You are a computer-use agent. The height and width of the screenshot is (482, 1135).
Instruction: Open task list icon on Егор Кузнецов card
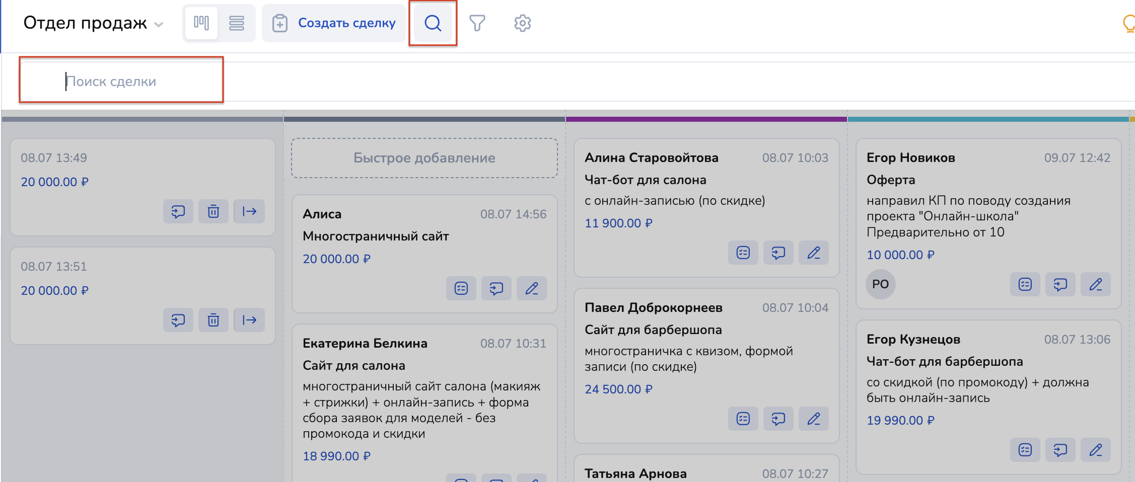pyautogui.click(x=1025, y=450)
